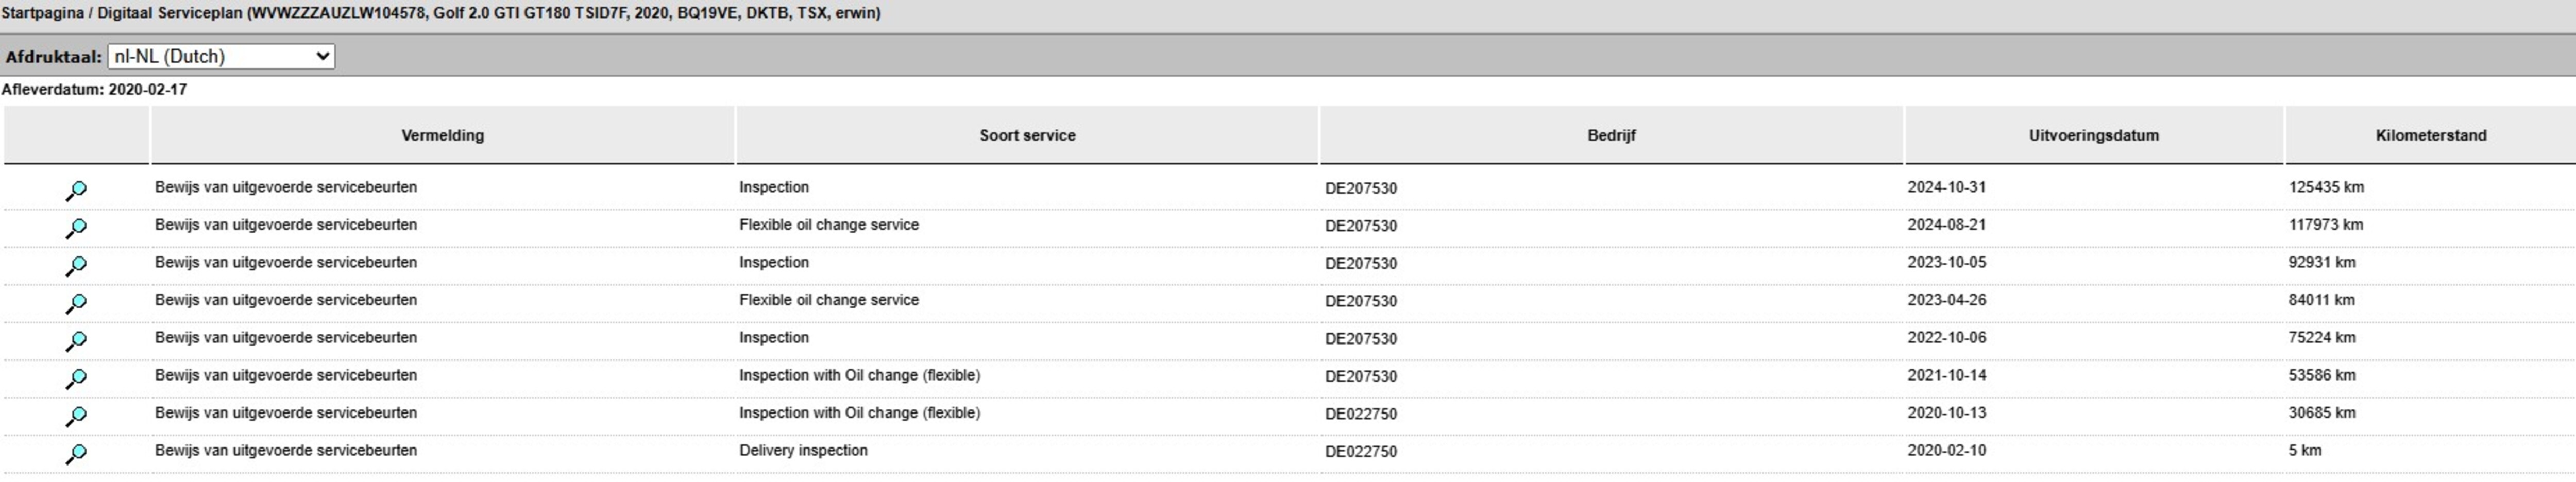Click the Kilometerstand column header

tap(2430, 135)
